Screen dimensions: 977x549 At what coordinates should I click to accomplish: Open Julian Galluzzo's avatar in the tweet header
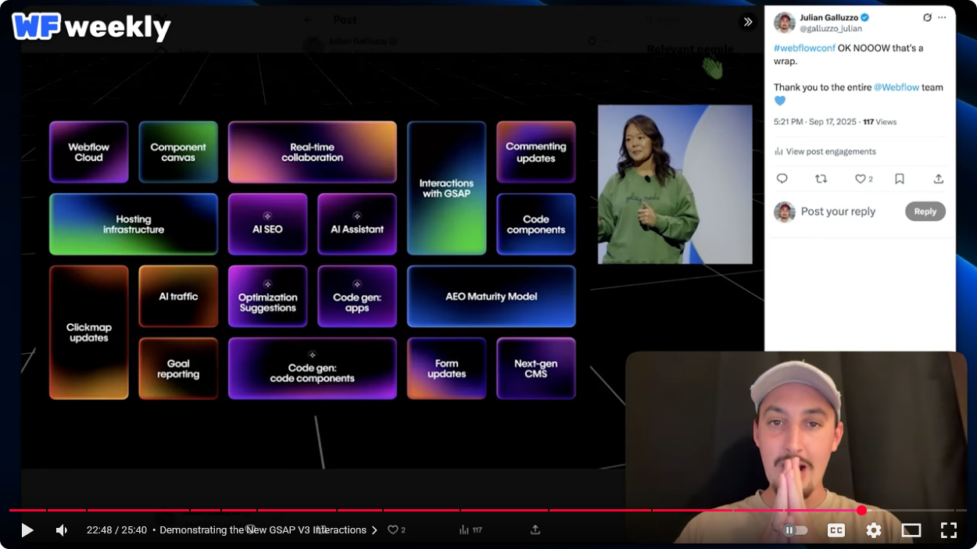point(784,23)
